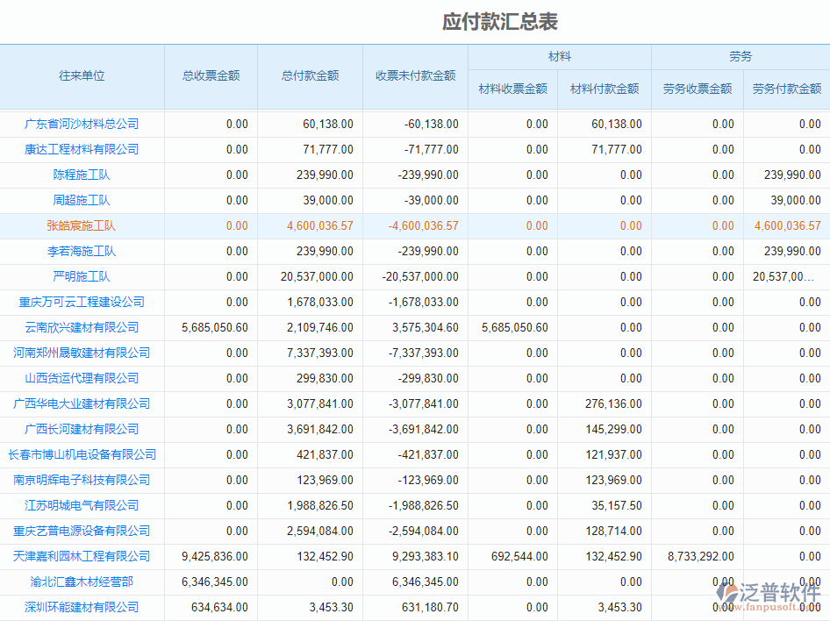Image resolution: width=830 pixels, height=621 pixels.
Task: Click the 总付款金额 column header
Action: (310, 76)
